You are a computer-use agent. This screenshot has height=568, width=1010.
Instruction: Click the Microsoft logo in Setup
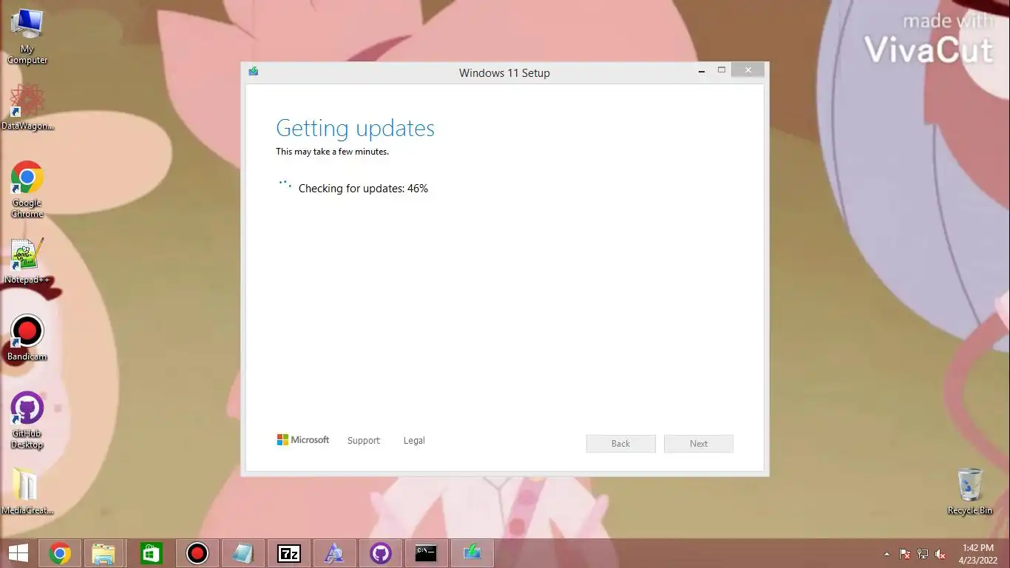303,440
